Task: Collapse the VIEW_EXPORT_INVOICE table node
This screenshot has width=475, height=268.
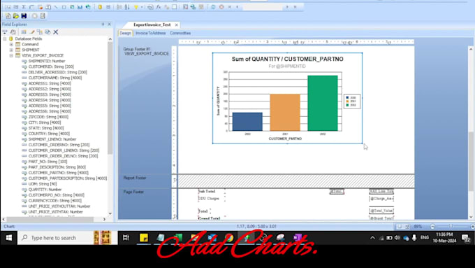Action: [x=11, y=55]
